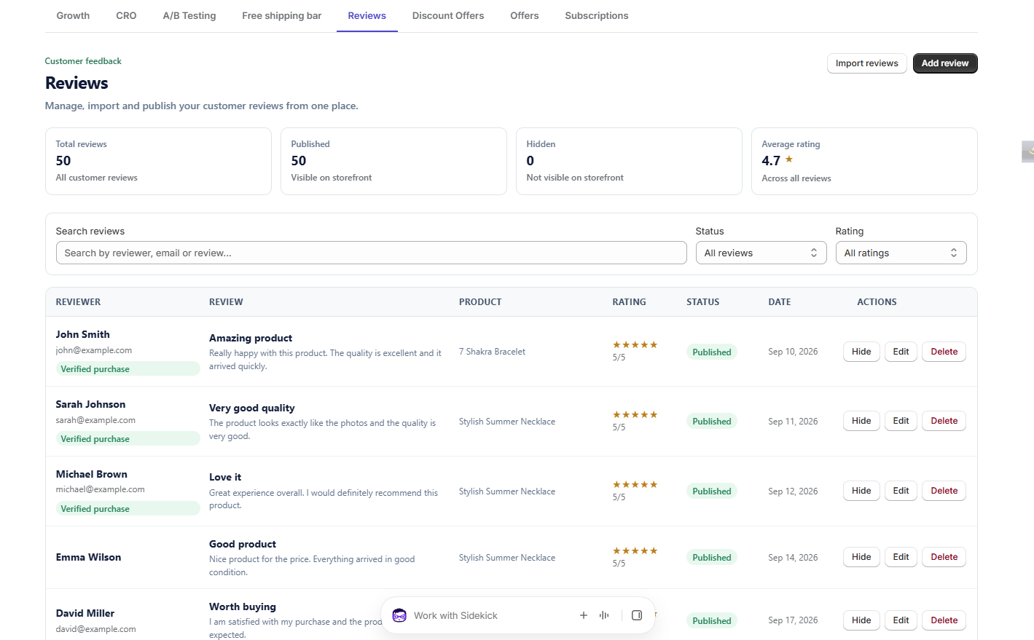Hide David Miller's review
1034x640 pixels.
point(861,620)
